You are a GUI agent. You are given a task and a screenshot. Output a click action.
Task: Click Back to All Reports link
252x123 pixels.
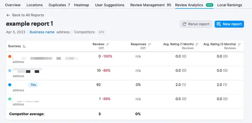(x=25, y=15)
